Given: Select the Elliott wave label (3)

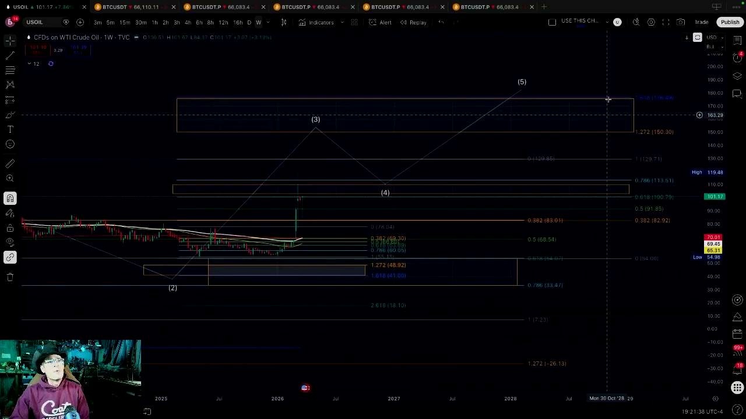Looking at the screenshot, I should click(x=315, y=119).
